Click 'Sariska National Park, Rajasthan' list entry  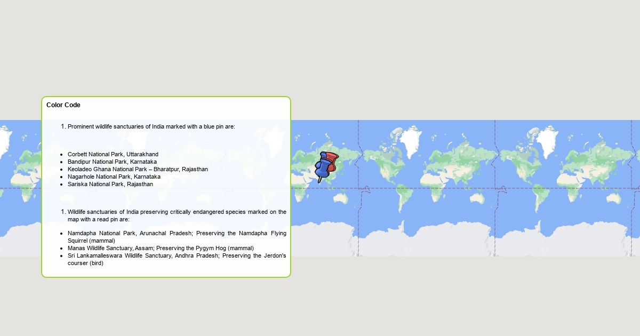point(110,184)
